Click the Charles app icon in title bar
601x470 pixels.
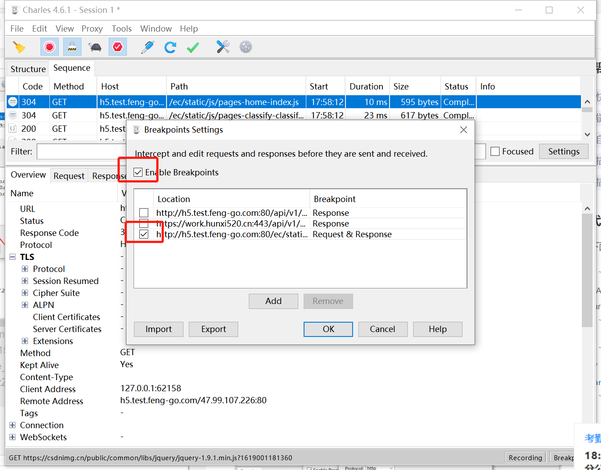15,10
